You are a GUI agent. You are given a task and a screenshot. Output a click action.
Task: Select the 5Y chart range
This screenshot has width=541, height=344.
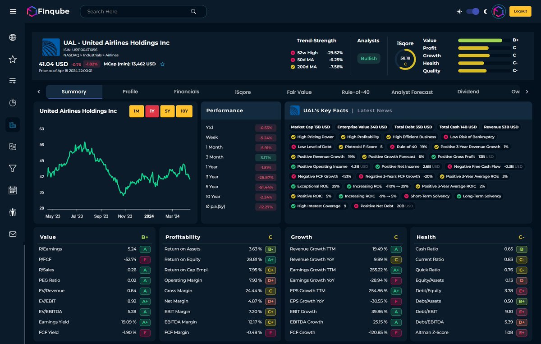click(167, 111)
